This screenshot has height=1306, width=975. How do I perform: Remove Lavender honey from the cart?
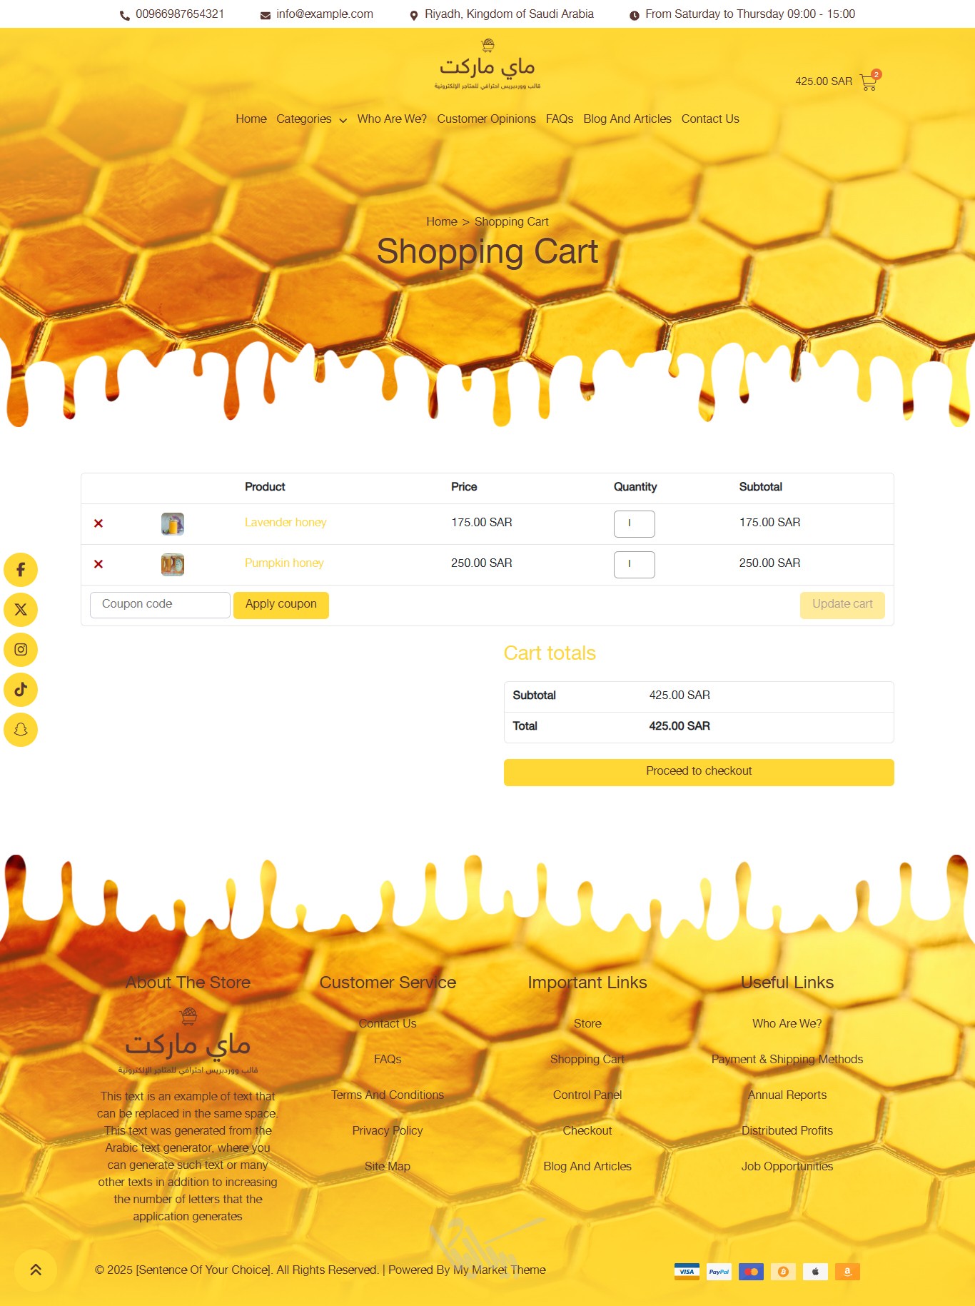point(98,523)
